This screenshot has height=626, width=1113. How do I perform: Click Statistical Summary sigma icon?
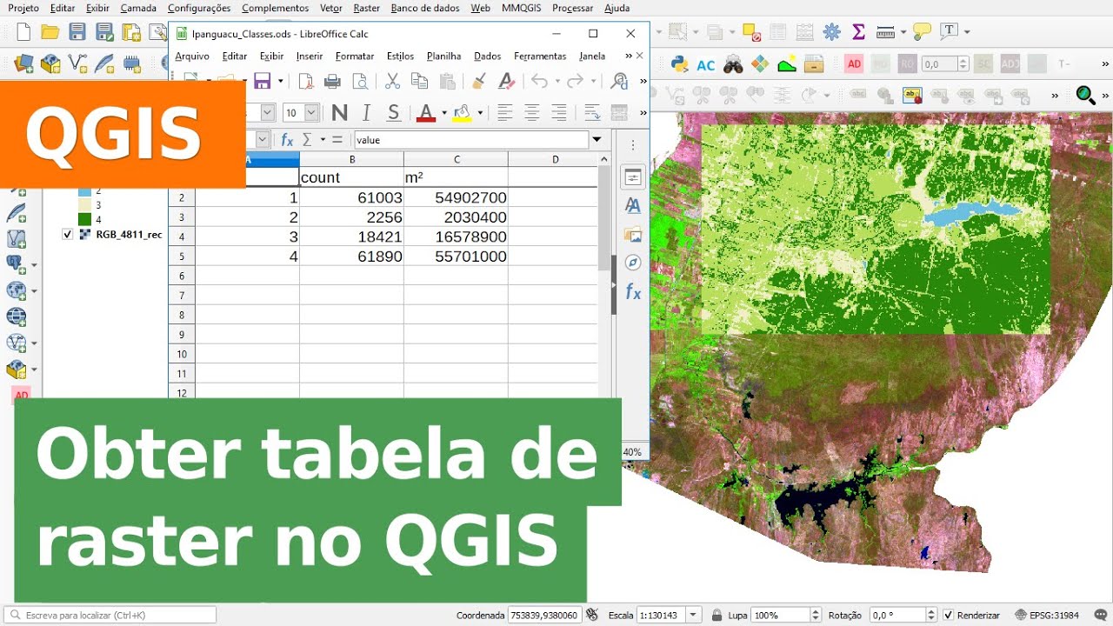[859, 32]
